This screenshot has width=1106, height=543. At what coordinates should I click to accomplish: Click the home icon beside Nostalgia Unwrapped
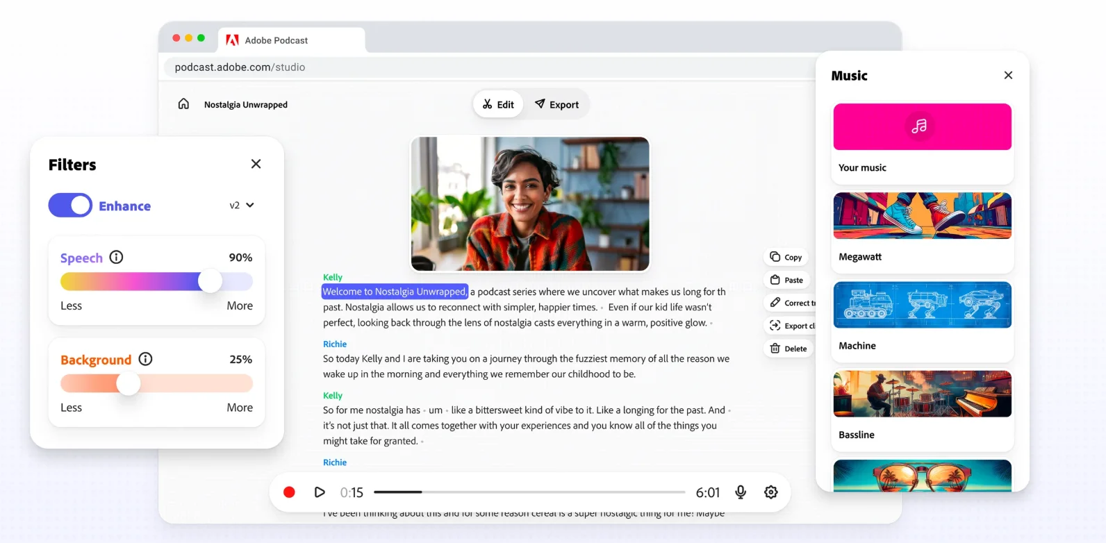coord(183,103)
